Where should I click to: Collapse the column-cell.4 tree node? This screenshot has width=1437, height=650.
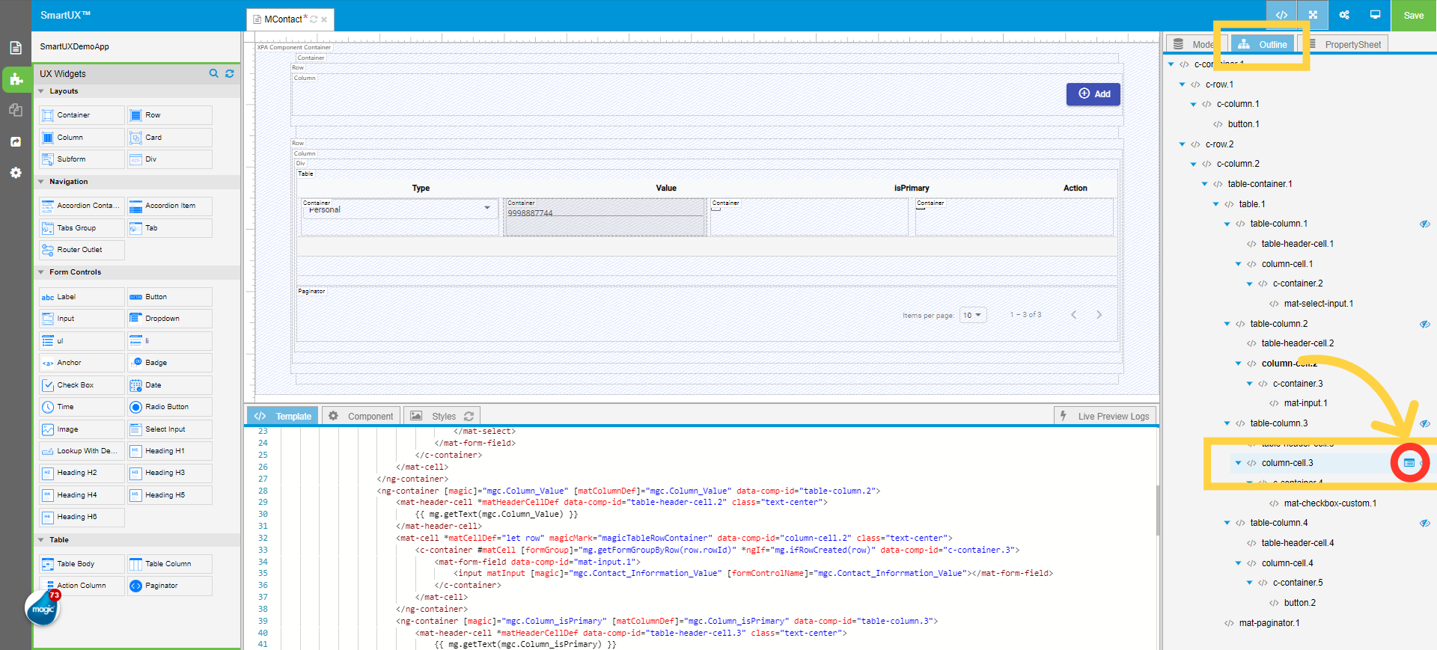point(1239,563)
